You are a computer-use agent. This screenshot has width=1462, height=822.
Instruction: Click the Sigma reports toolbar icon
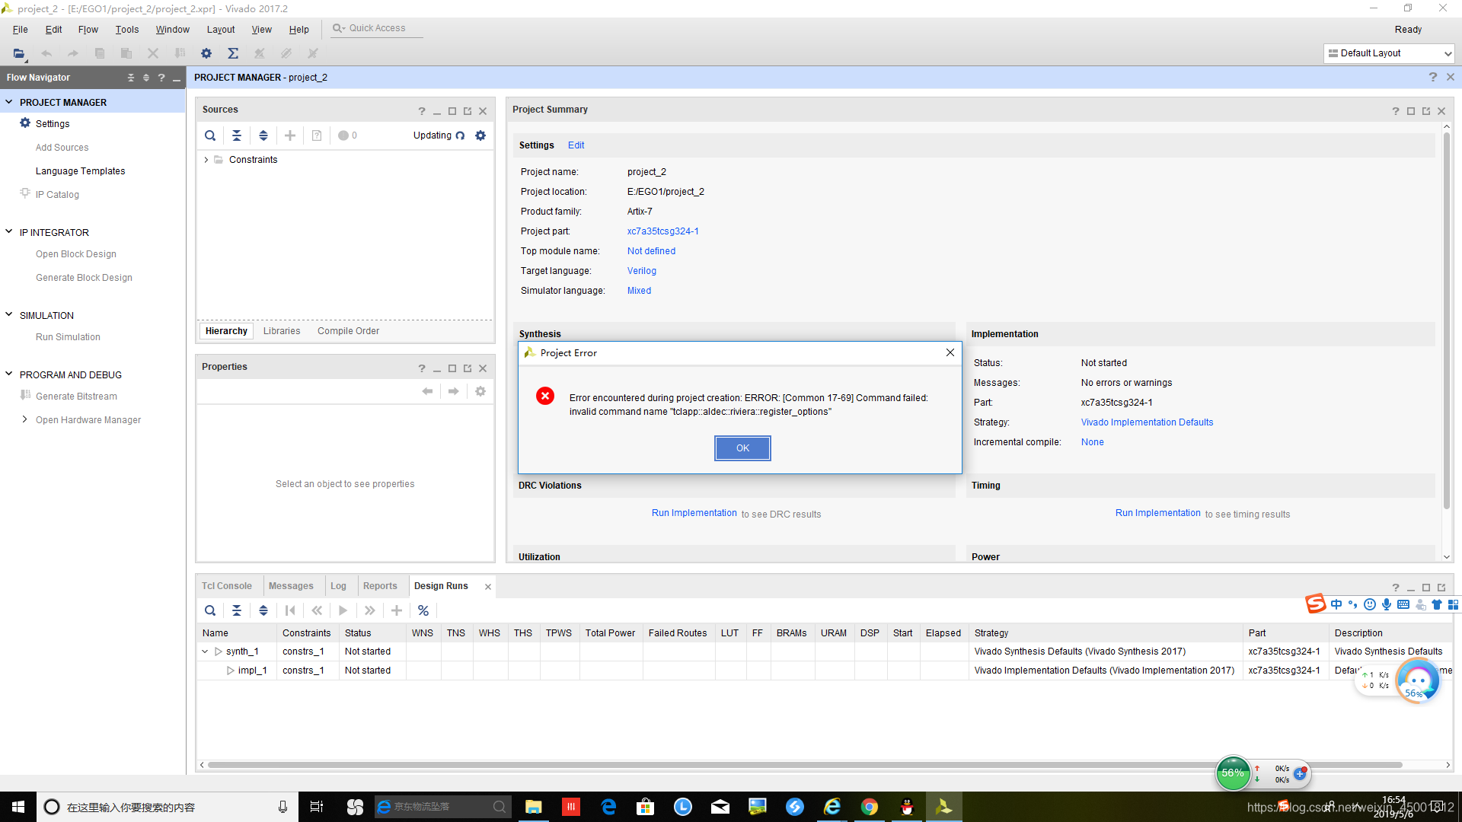pyautogui.click(x=233, y=53)
